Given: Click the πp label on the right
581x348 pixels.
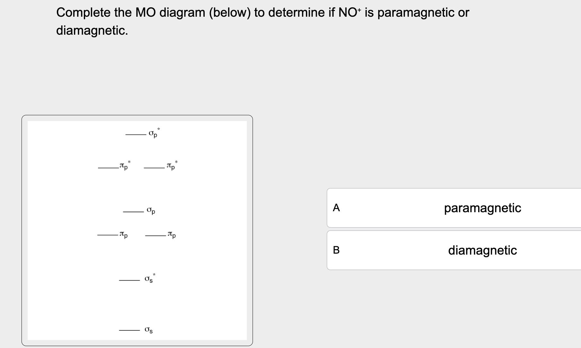Looking at the screenshot, I should click(x=172, y=235).
